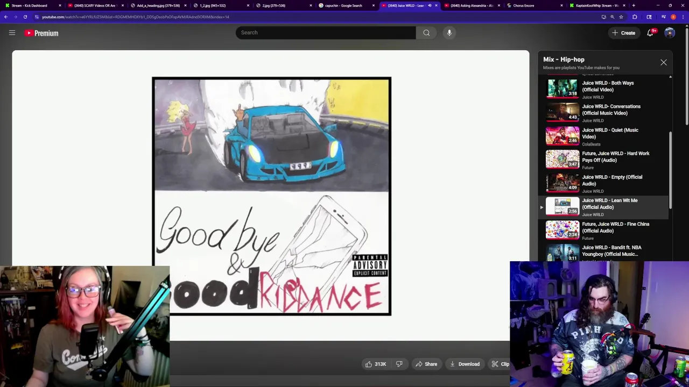Go forward using the browser forward arrow
689x387 pixels.
click(x=16, y=17)
